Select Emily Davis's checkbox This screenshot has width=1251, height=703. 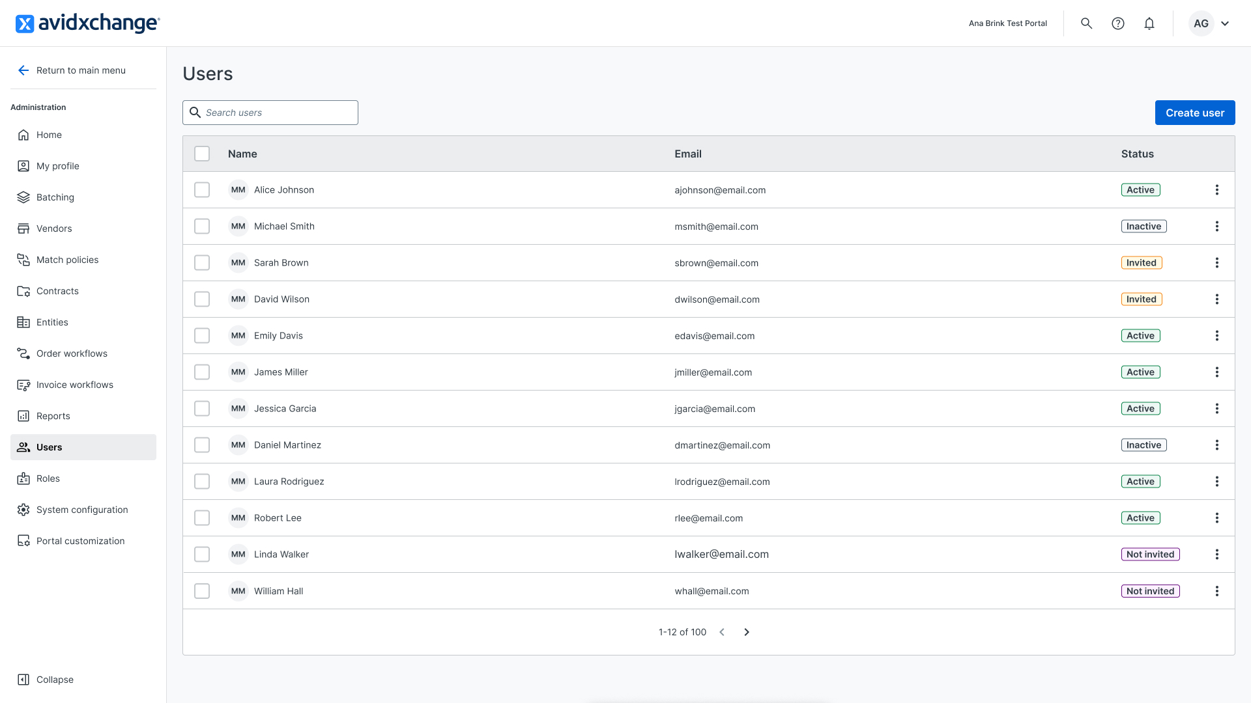(x=202, y=336)
